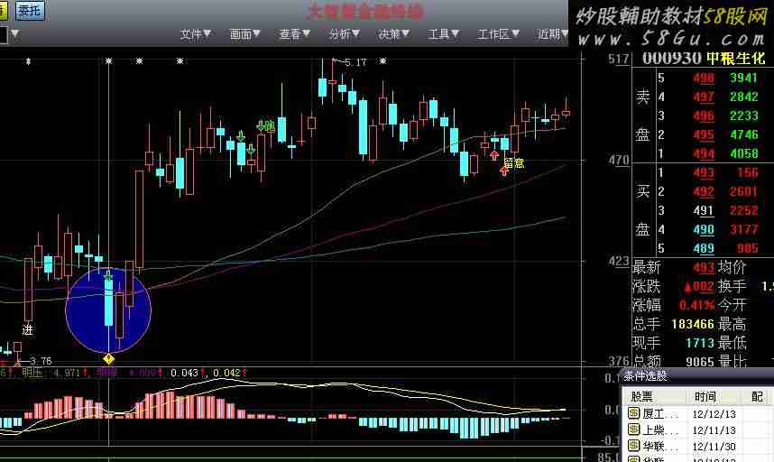Click the 留意 signal label on chart
The height and width of the screenshot is (462, 774).
click(514, 162)
